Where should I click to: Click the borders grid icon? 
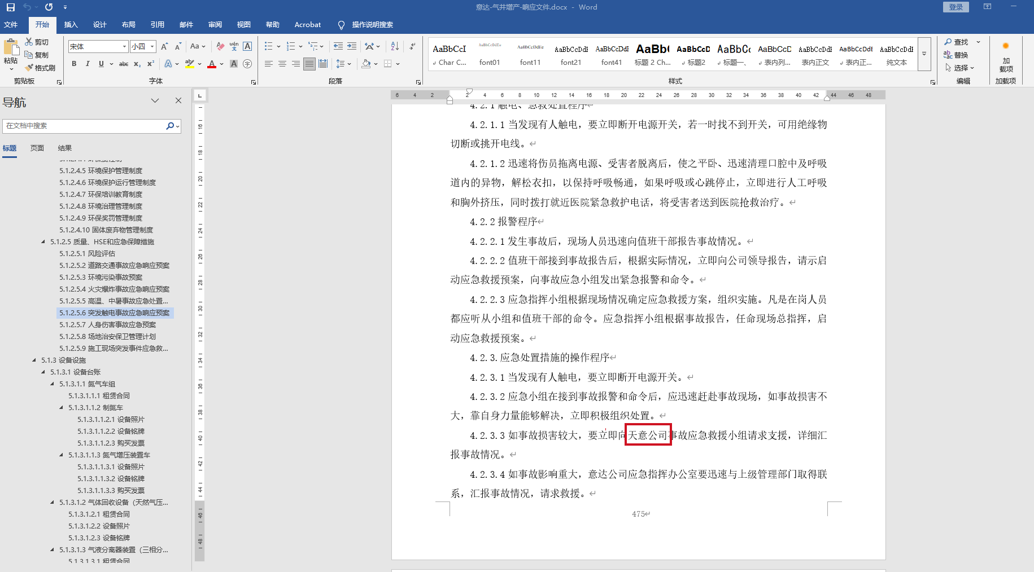[388, 64]
